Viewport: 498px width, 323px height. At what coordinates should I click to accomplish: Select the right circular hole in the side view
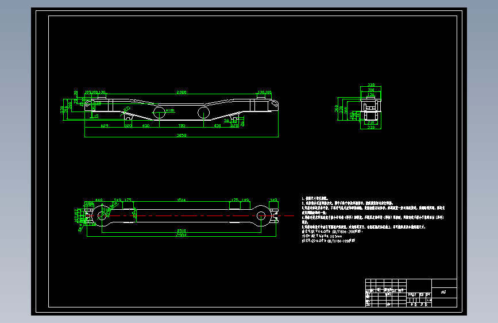(203, 113)
